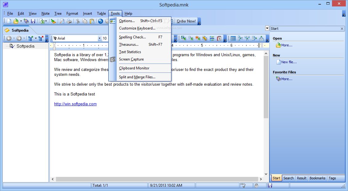Viewport: 348px width, 191px height.
Task: Click the Delete tree node icon
Action: pyautogui.click(x=41, y=38)
